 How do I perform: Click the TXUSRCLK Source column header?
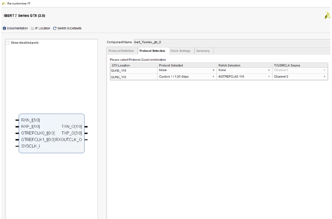click(x=300, y=65)
